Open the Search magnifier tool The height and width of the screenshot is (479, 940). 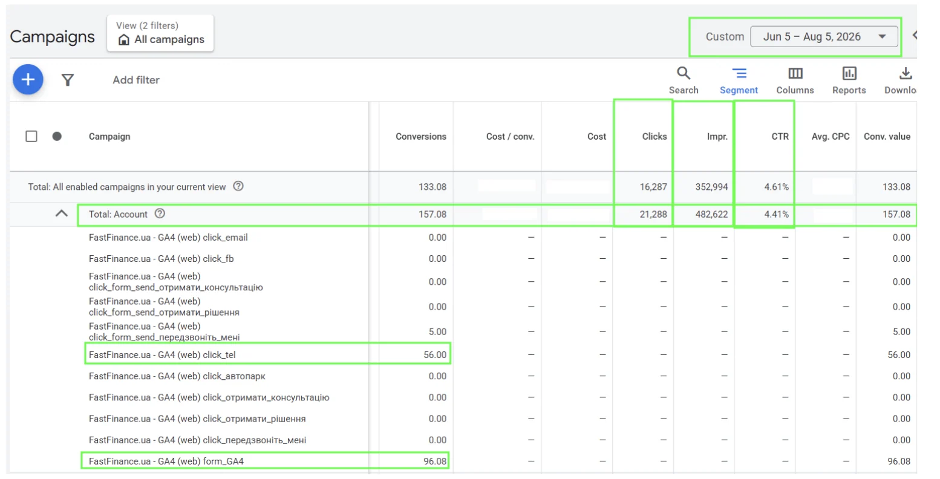684,80
